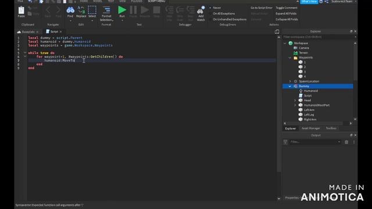Screen dimensions: 372x209
Task: Clear the Output with trash icon
Action: [x=346, y=142]
